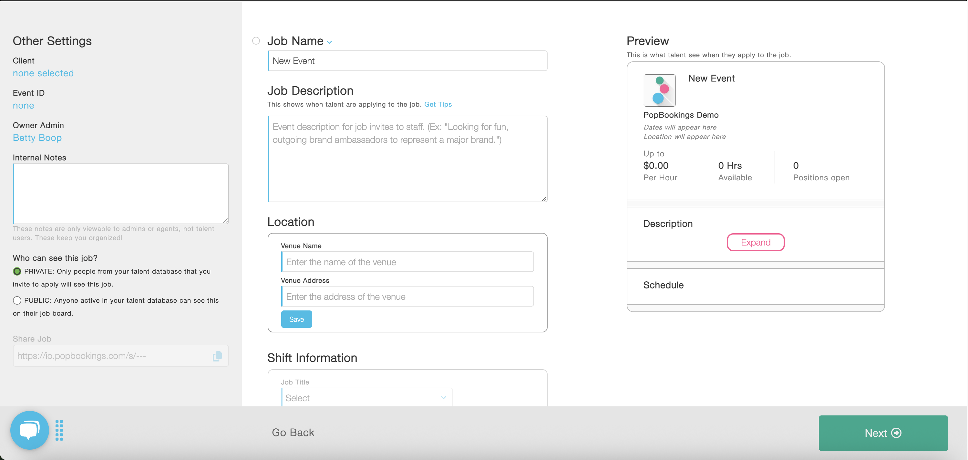
Task: Open the Job Title Select dropdown
Action: 367,398
